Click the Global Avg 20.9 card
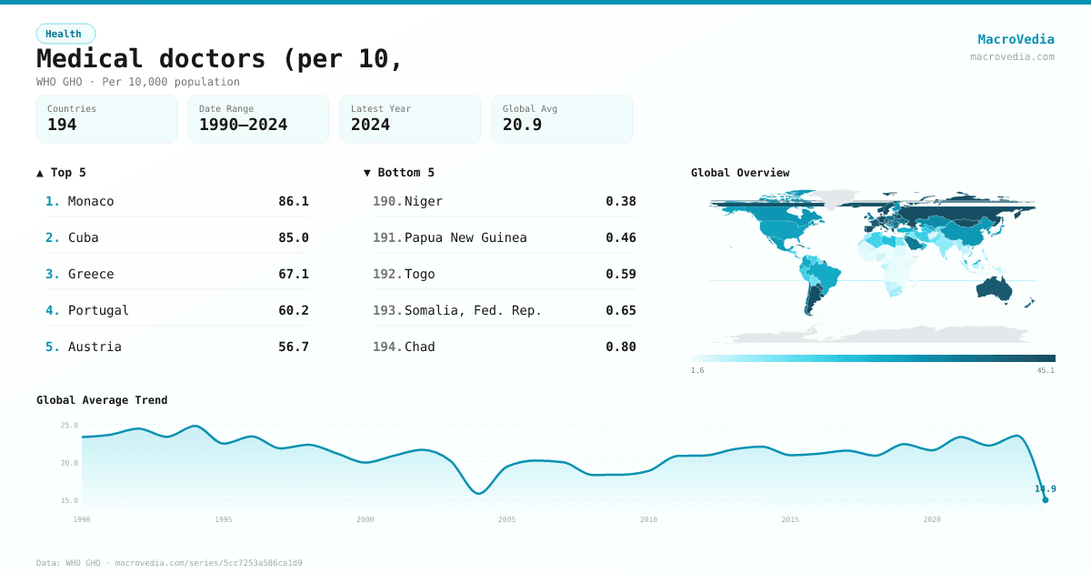This screenshot has height=573, width=1091. (562, 119)
